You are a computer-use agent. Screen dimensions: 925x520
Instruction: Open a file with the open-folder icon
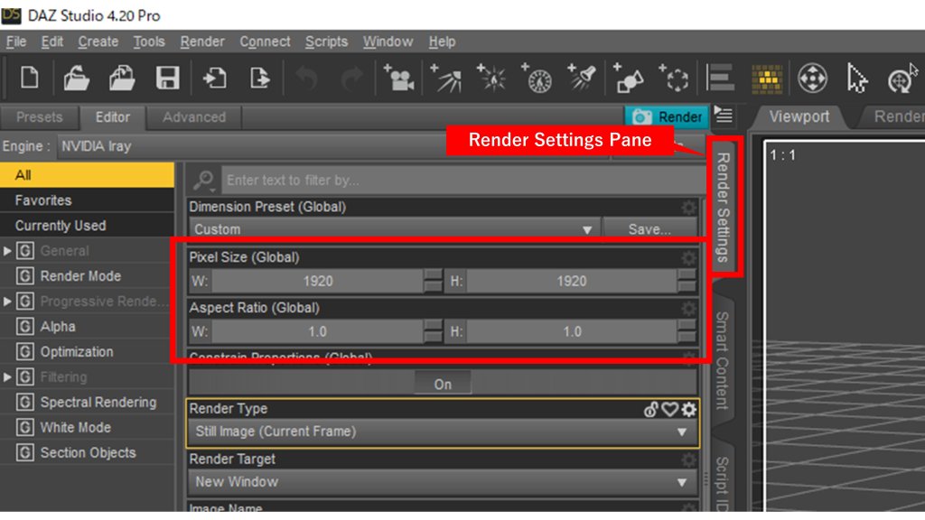[x=77, y=78]
